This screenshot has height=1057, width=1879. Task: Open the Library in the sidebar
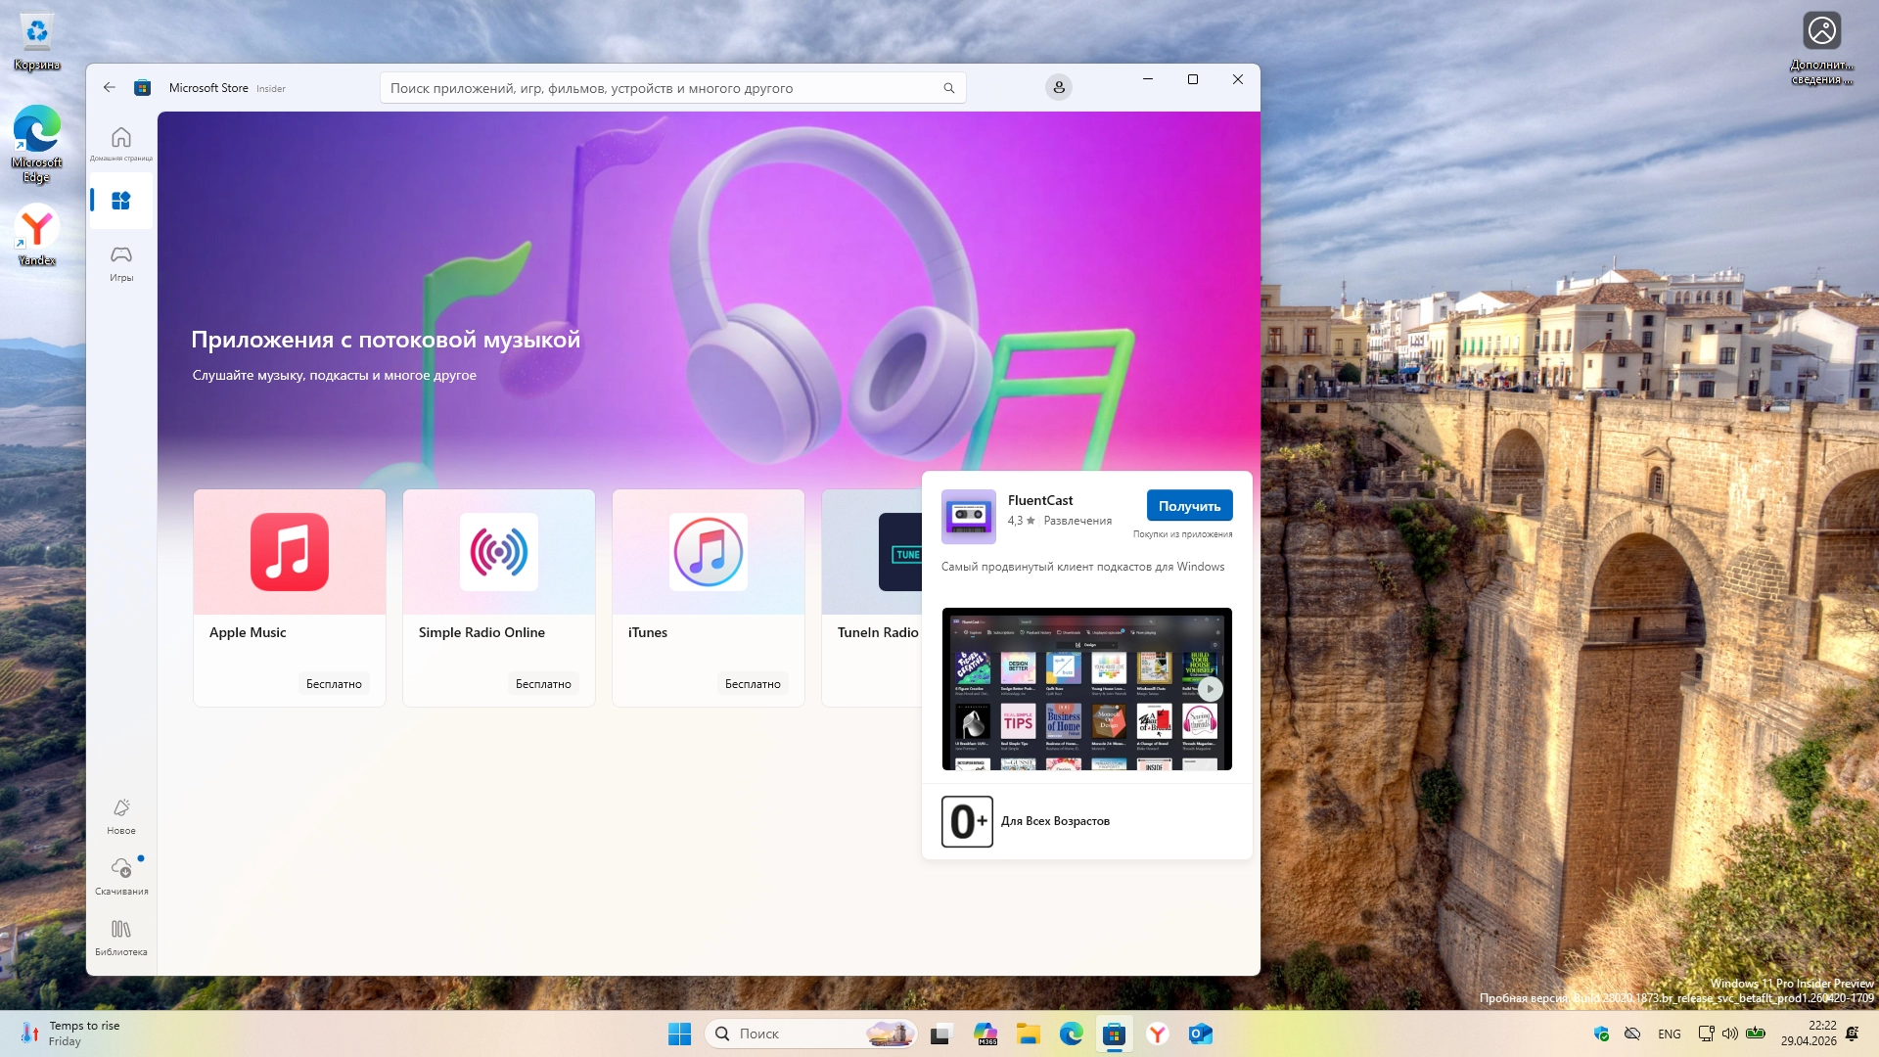pyautogui.click(x=121, y=936)
